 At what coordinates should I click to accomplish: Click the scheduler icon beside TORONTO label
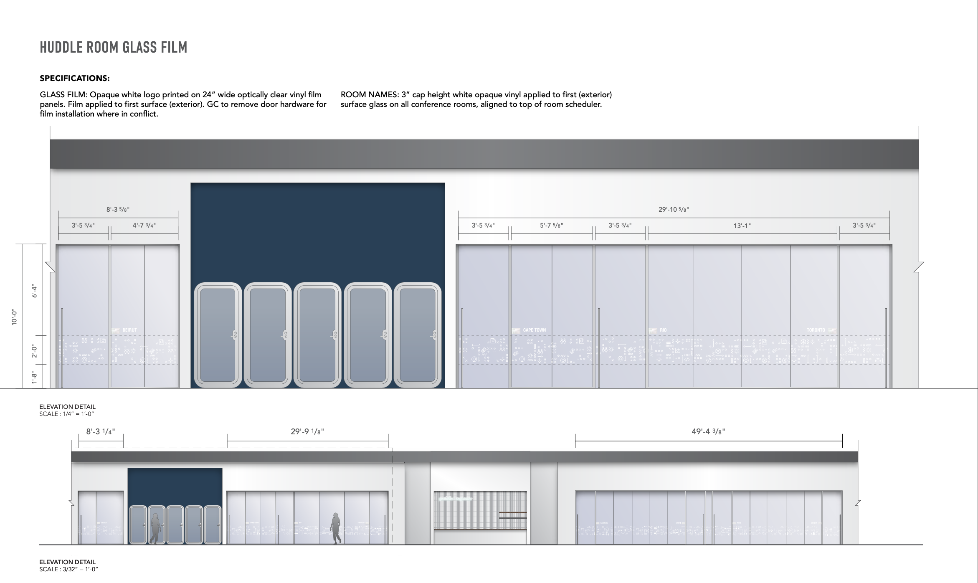coord(832,330)
